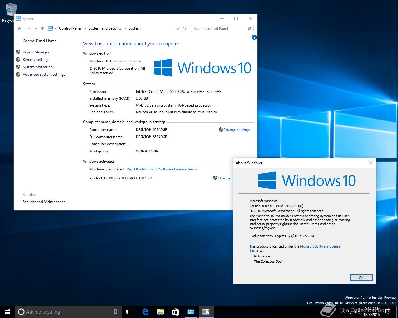The width and height of the screenshot is (398, 318).
Task: Click 64-bit Operating System system type value
Action: click(x=173, y=105)
